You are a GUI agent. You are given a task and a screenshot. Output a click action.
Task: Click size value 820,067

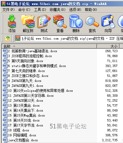click(x=111, y=86)
